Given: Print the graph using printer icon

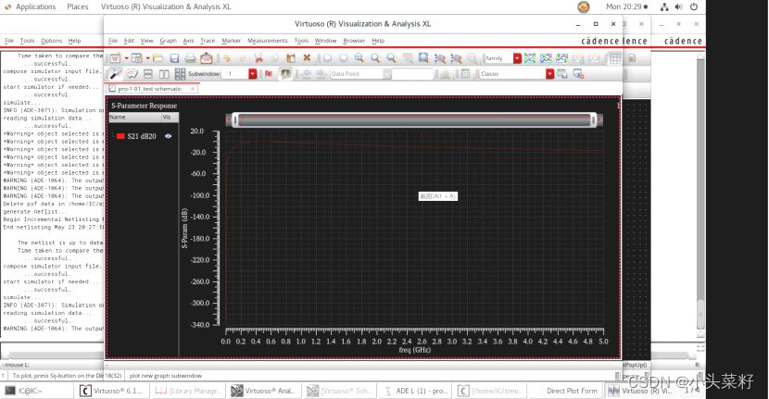Looking at the screenshot, I should [x=190, y=58].
